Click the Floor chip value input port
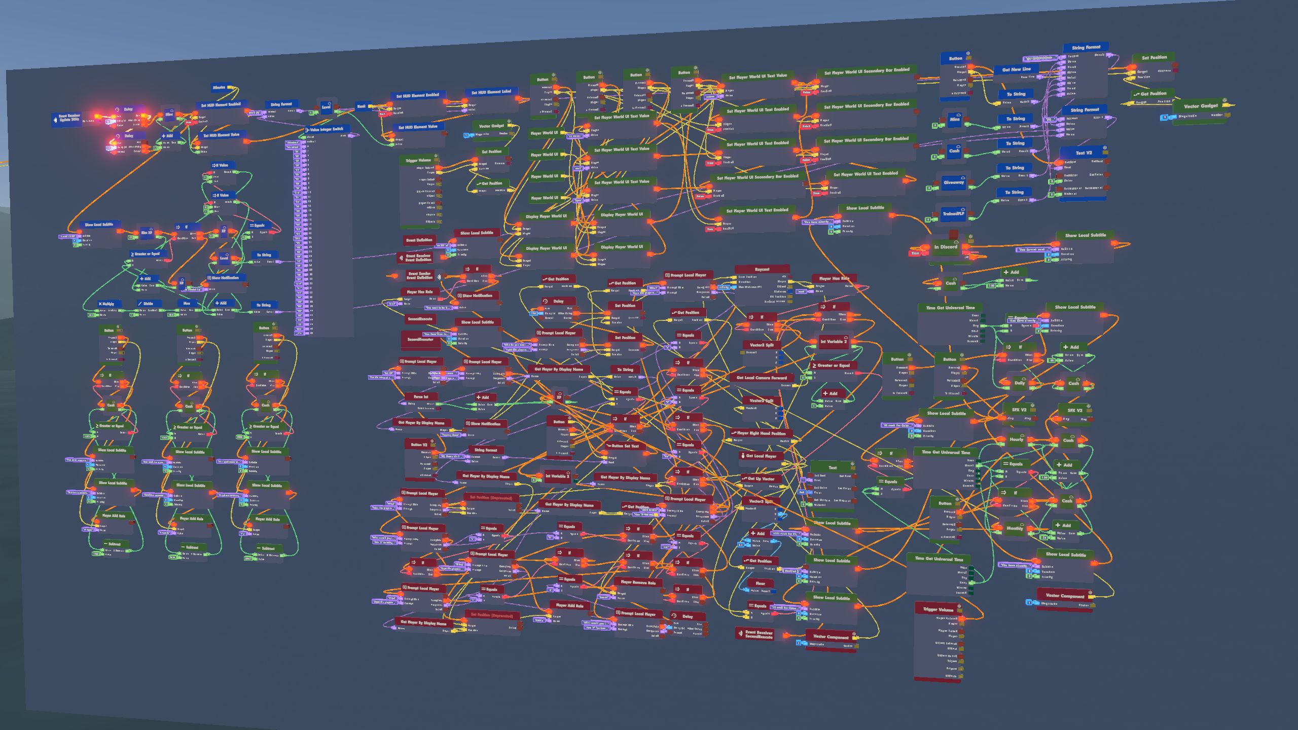The image size is (1298, 730). [x=746, y=591]
